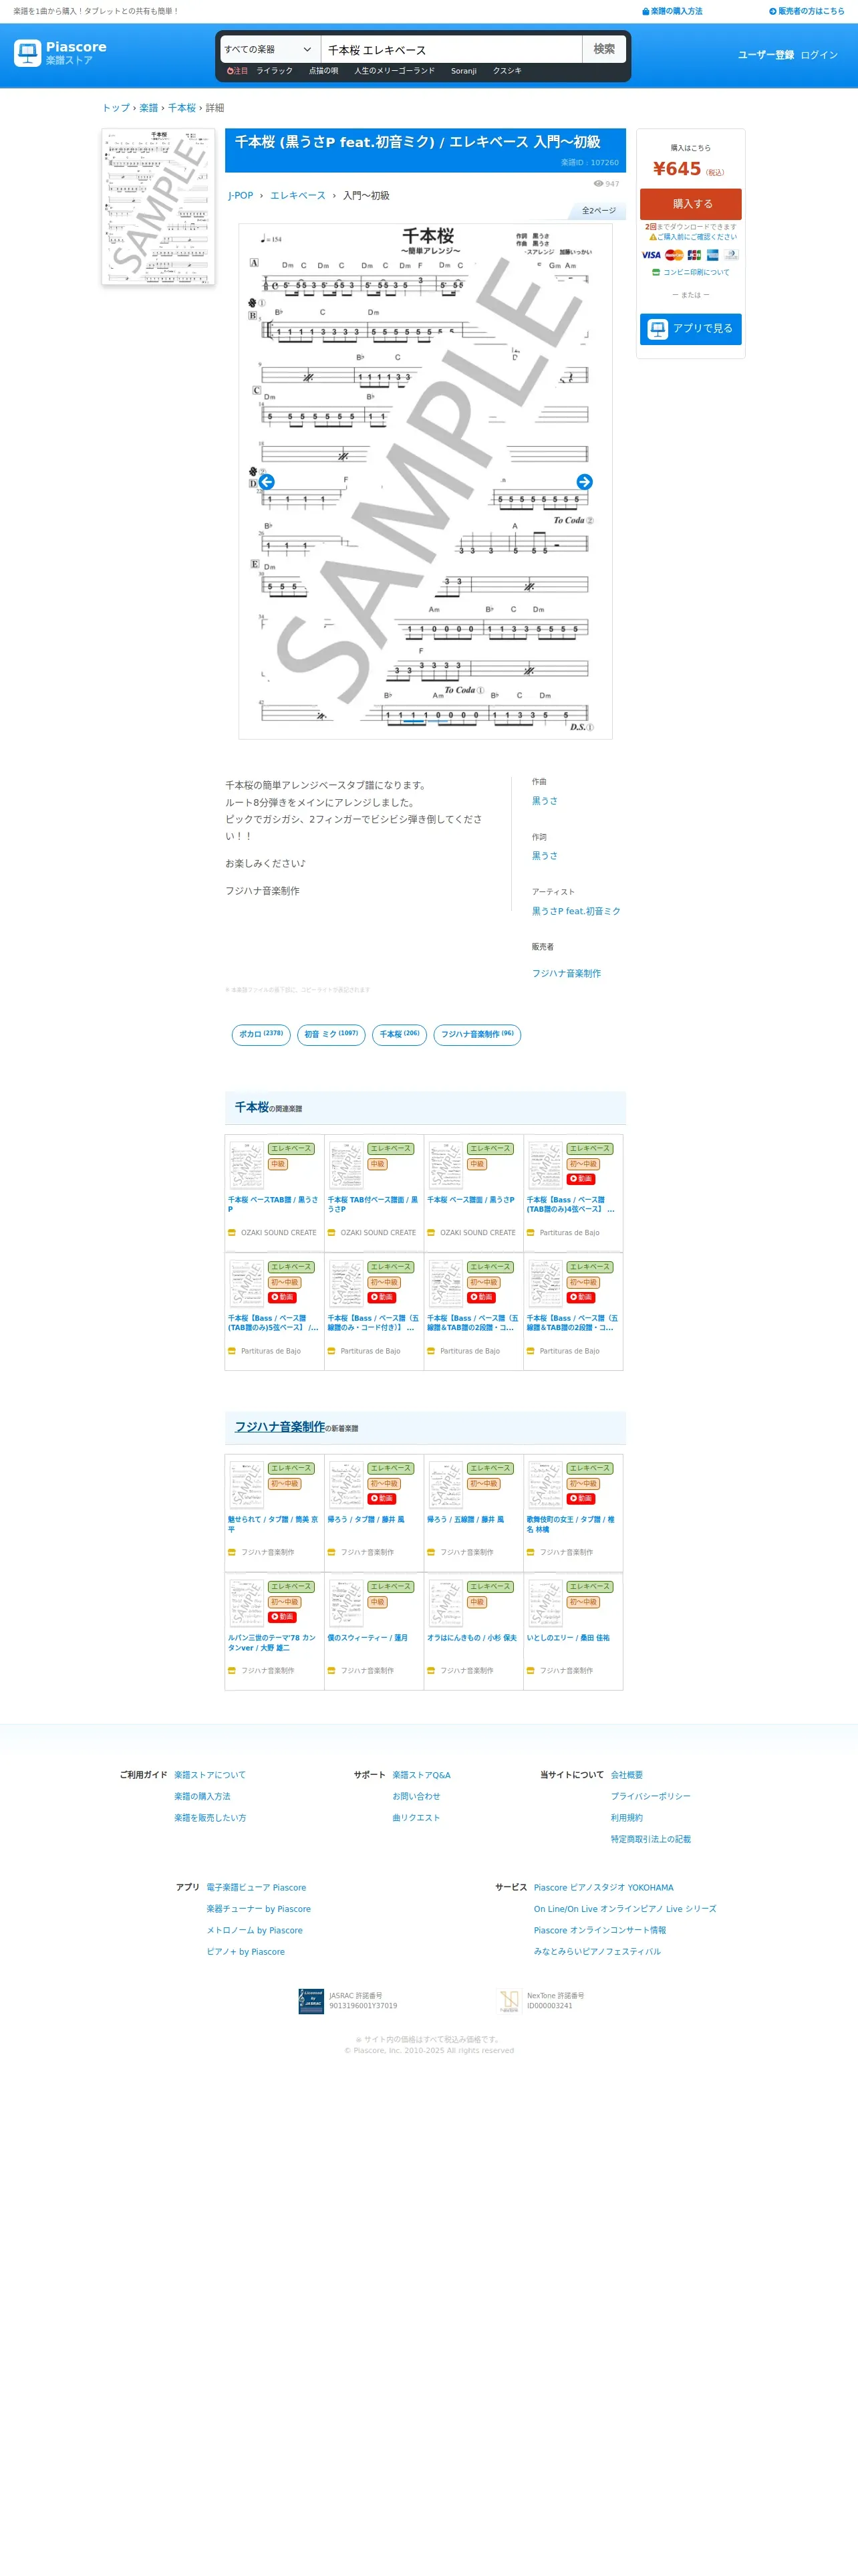Go to トップ in breadcrumb
This screenshot has height=2576, width=858.
[x=116, y=108]
